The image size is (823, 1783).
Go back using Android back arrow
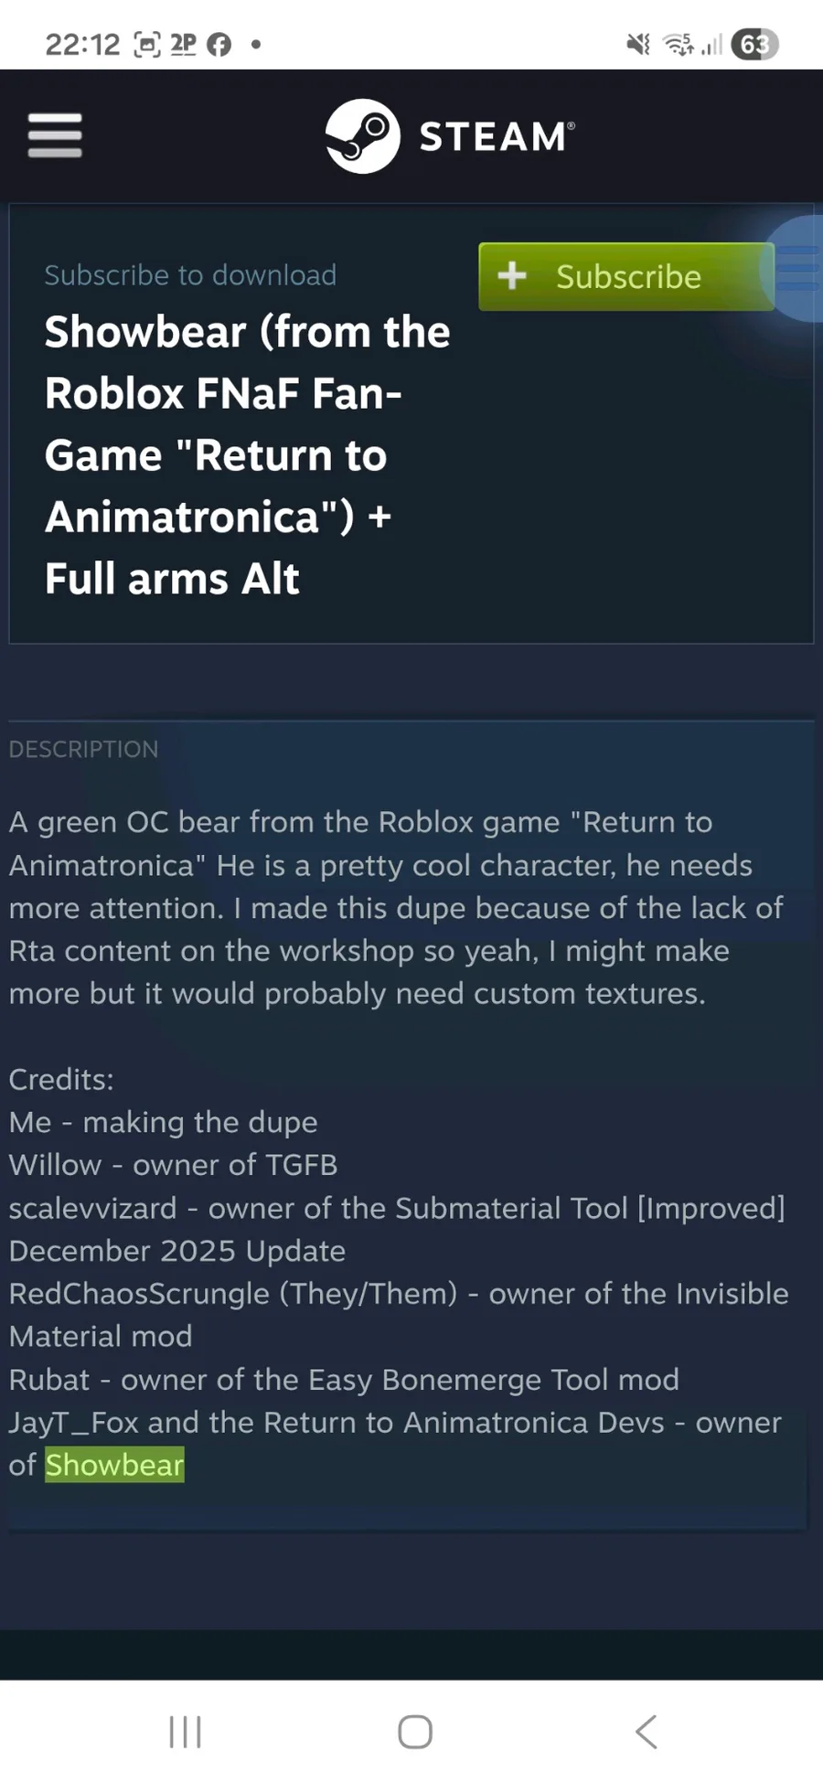click(x=646, y=1731)
